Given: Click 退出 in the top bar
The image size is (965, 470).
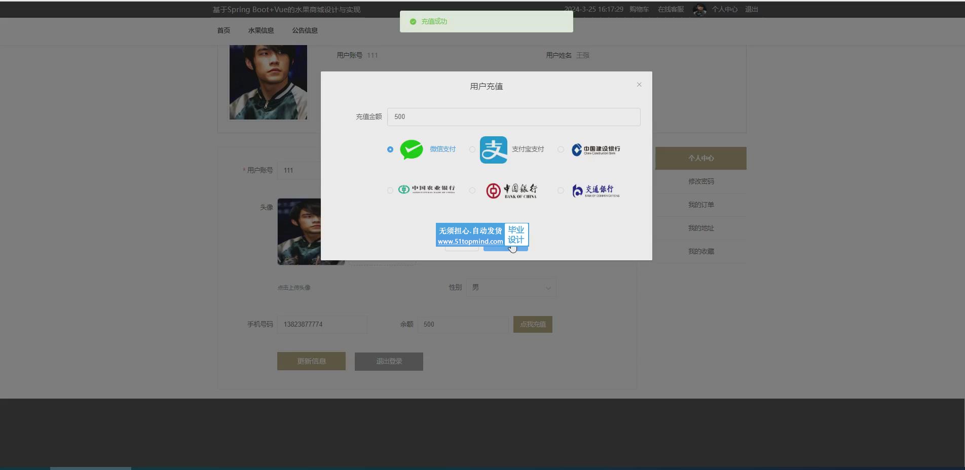Looking at the screenshot, I should [751, 10].
